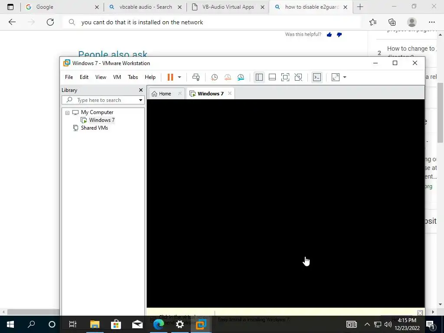Open the Help menu in VMware
444x333 pixels.
[150, 77]
